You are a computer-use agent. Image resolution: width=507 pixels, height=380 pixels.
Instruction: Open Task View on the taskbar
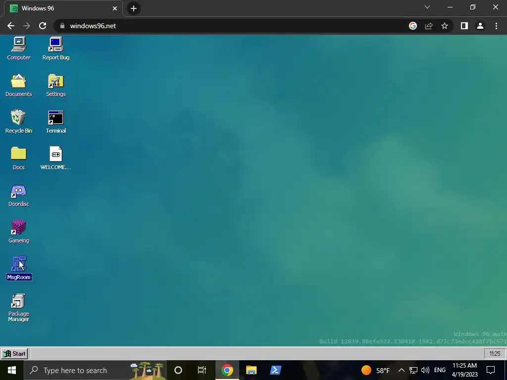(202, 370)
